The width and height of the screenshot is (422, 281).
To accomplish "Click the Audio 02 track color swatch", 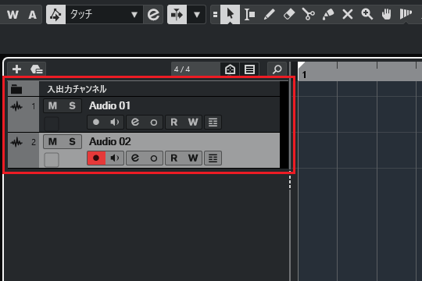I will pyautogui.click(x=52, y=160).
